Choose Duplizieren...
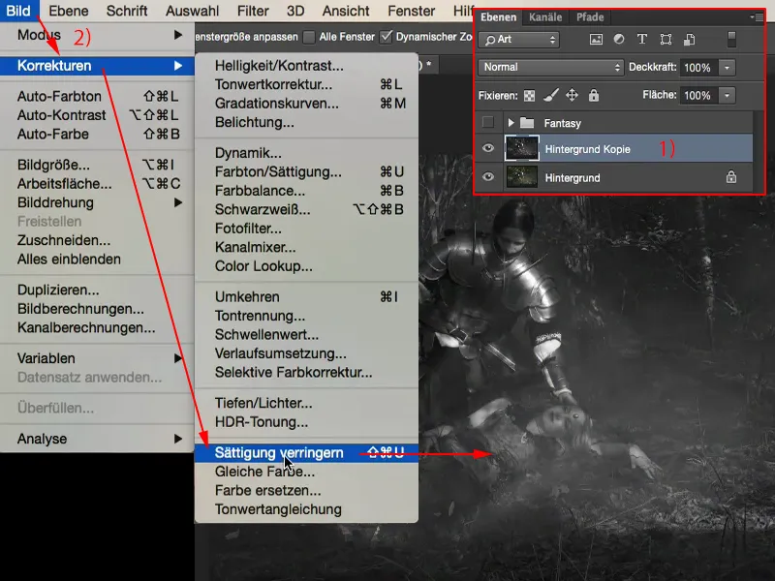The width and height of the screenshot is (775, 581). [x=97, y=290]
